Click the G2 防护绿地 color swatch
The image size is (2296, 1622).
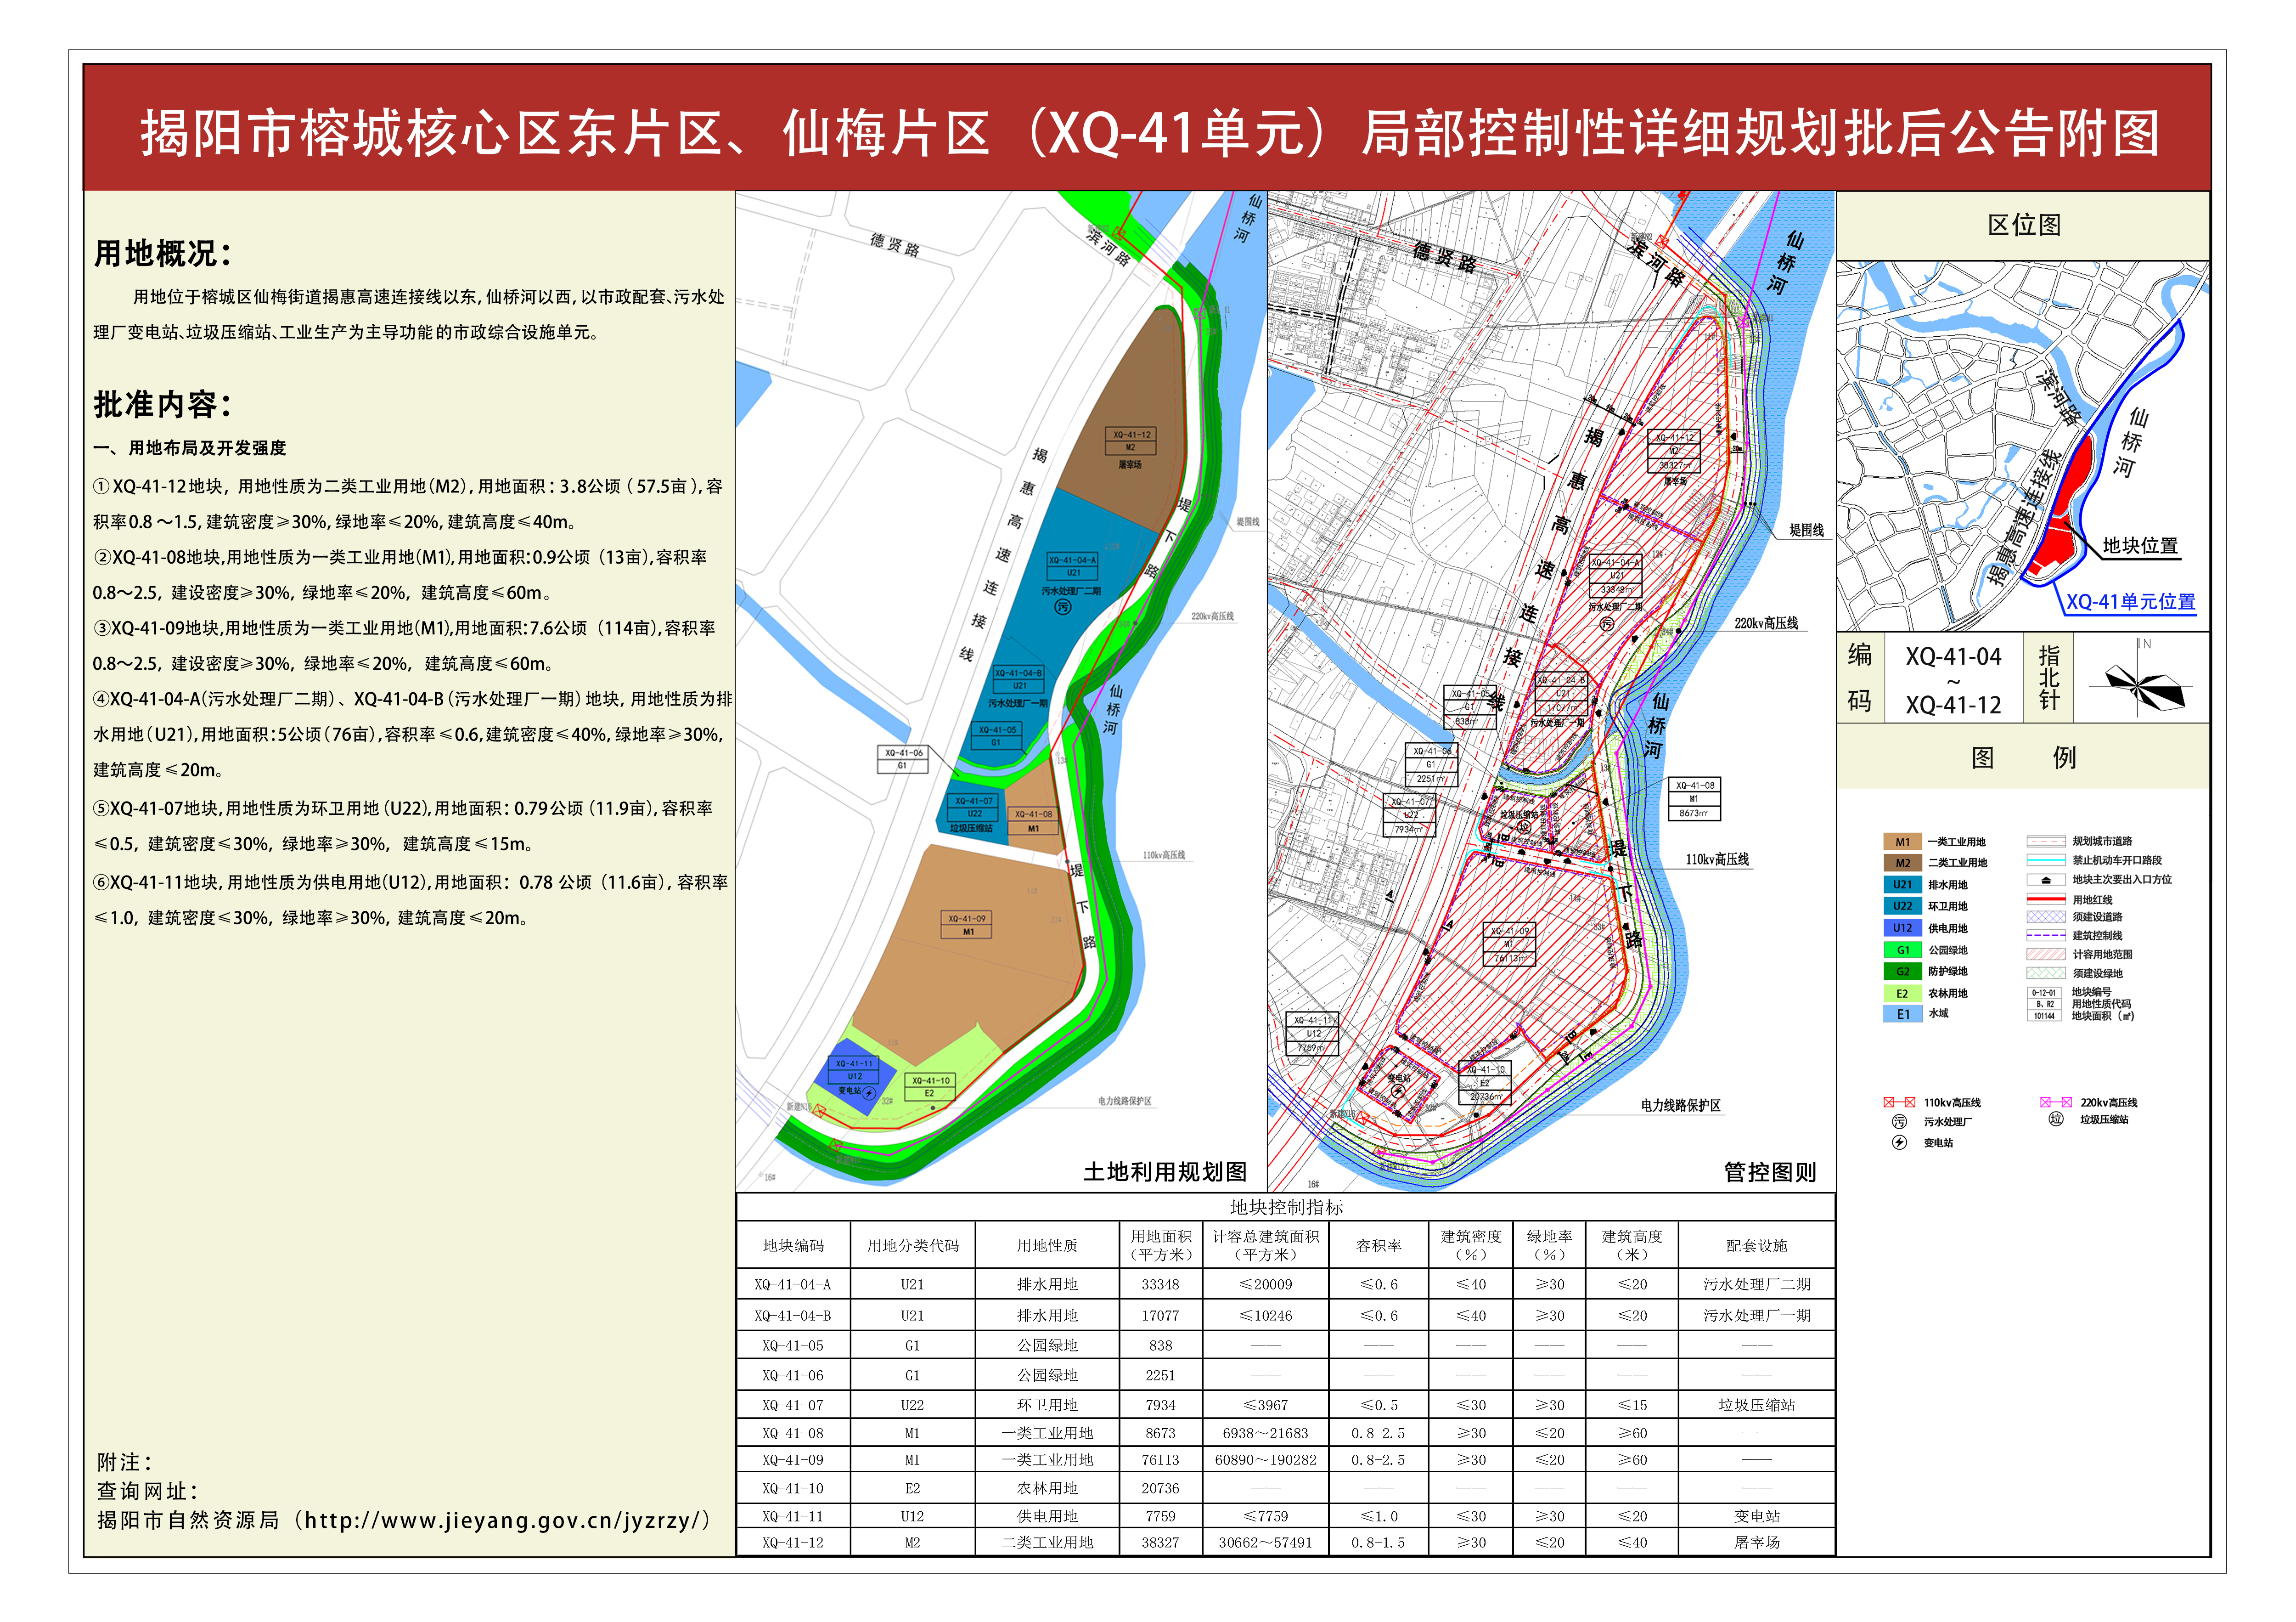point(1902,971)
